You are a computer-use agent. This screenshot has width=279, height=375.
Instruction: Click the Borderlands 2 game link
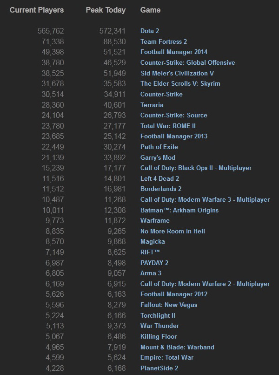click(161, 189)
